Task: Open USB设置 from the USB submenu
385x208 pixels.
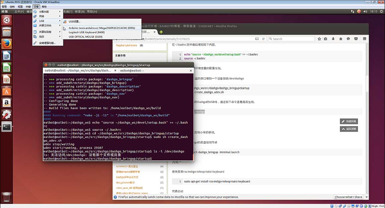Action: (74, 22)
